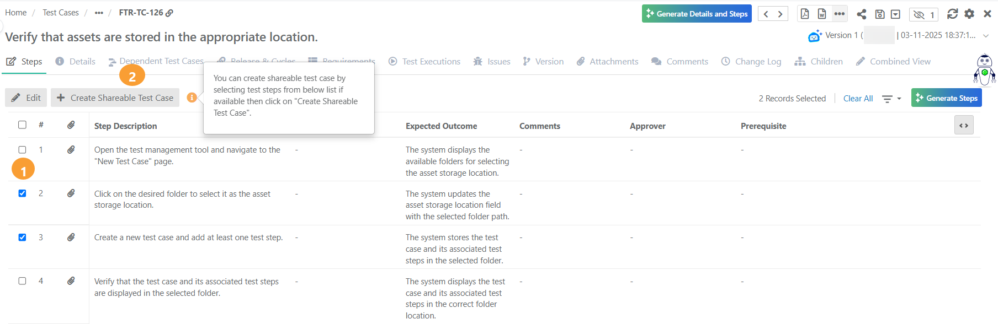Export the test case as Word document
Screen dimensions: 998x324
(x=822, y=14)
